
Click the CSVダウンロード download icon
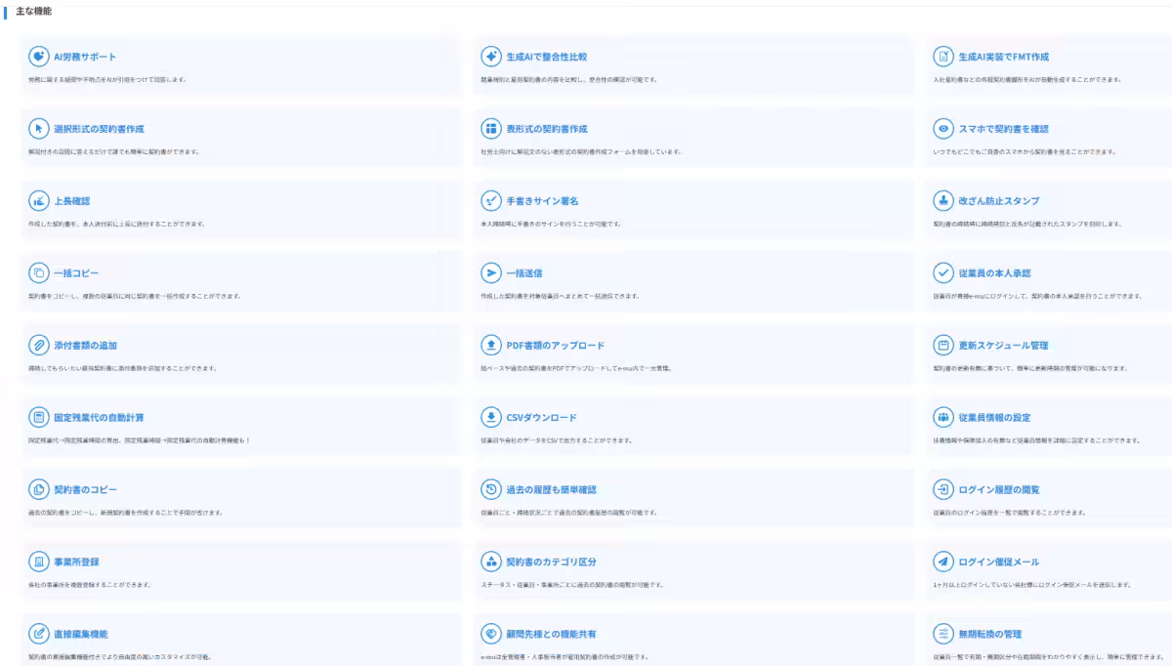pyautogui.click(x=491, y=418)
